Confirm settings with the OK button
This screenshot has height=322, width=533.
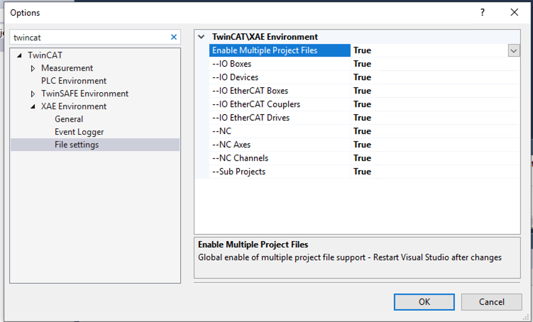(x=424, y=302)
